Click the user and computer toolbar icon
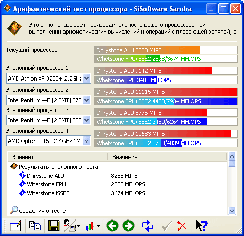Screen dimensions: 244x236 [70, 226]
